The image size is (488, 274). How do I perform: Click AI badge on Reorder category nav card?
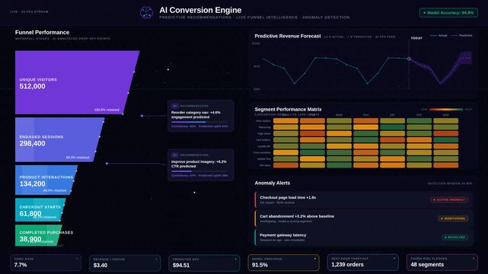point(175,106)
